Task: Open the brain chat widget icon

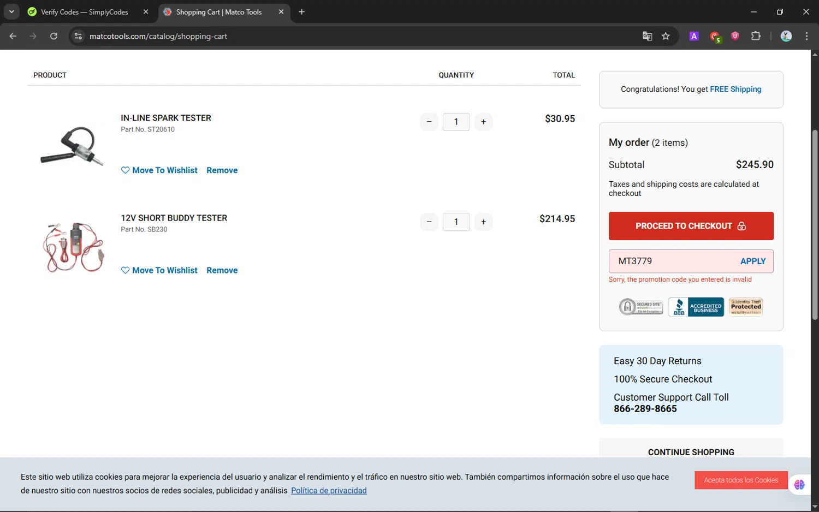Action: [799, 485]
